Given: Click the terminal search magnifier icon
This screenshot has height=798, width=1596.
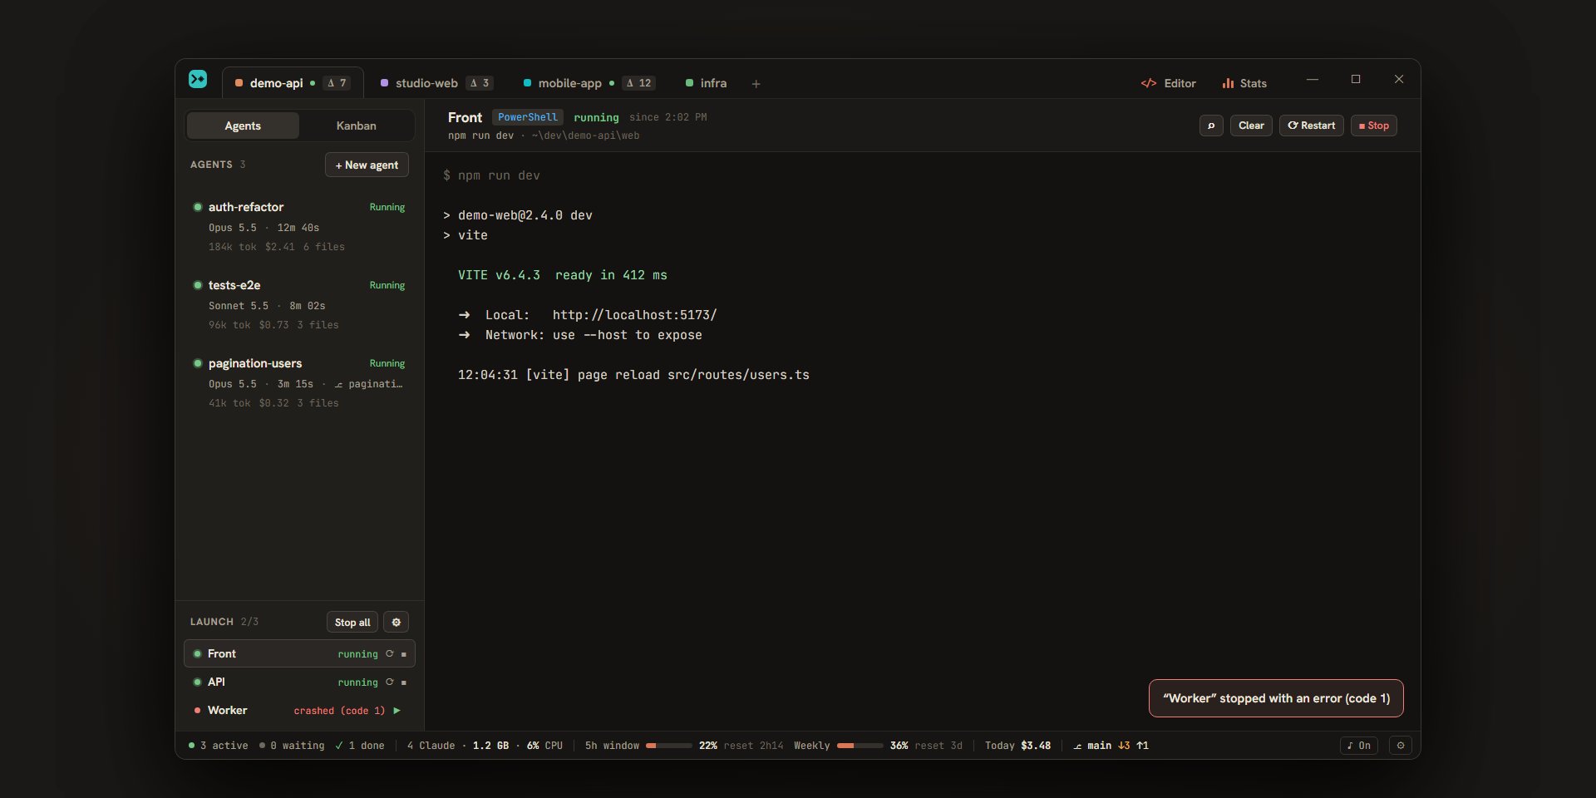Looking at the screenshot, I should tap(1211, 126).
